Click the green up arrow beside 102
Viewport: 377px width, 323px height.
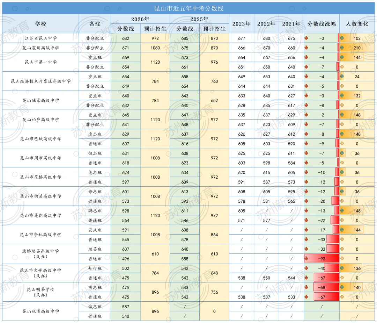(x=342, y=38)
